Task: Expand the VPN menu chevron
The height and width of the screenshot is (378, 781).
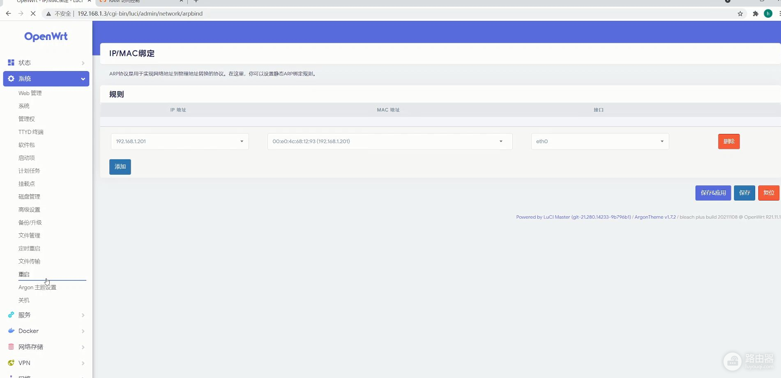Action: tap(83, 363)
